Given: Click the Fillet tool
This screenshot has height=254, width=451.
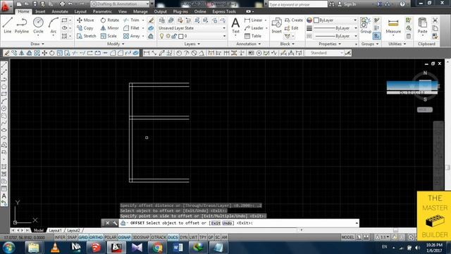Looking at the screenshot, I should tap(131, 28).
